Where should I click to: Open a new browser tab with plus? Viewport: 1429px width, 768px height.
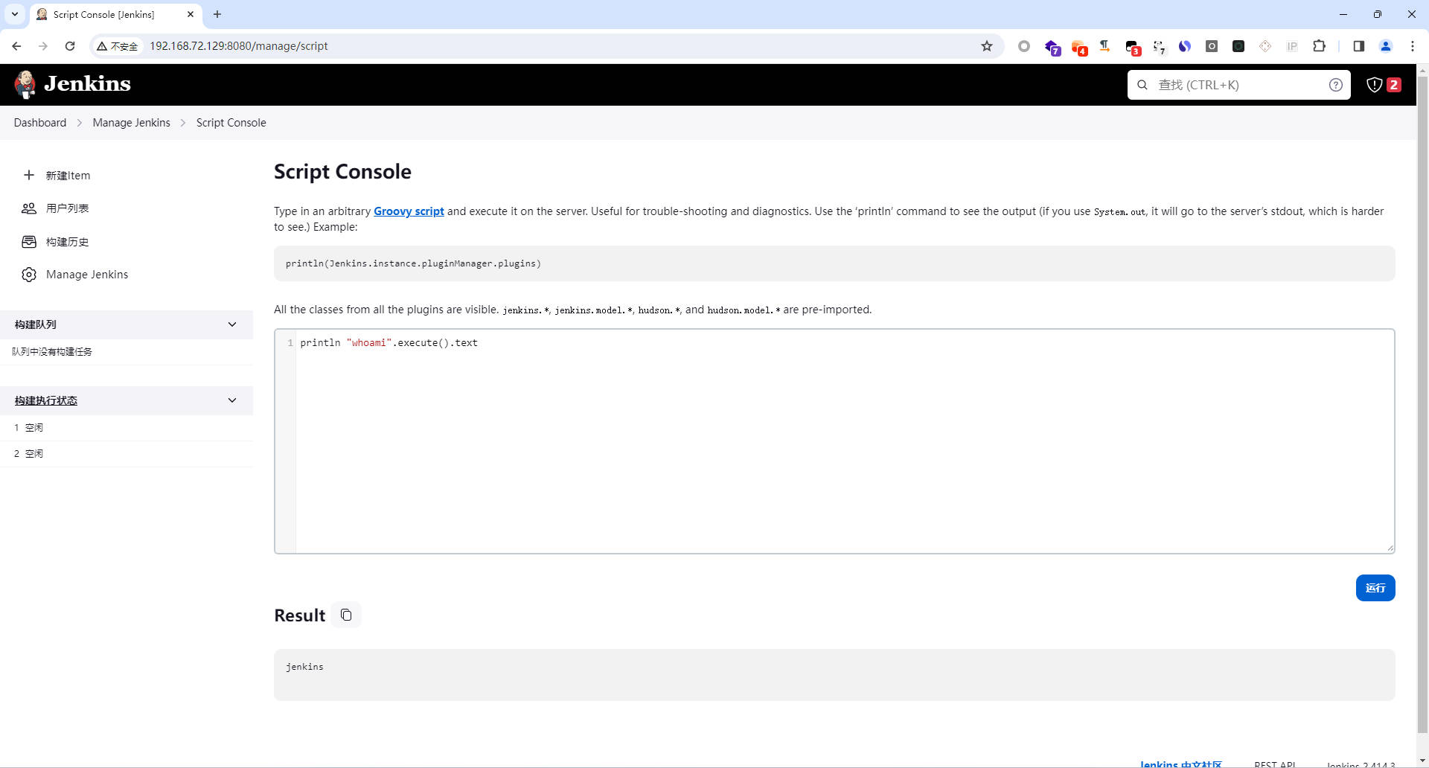[x=217, y=14]
